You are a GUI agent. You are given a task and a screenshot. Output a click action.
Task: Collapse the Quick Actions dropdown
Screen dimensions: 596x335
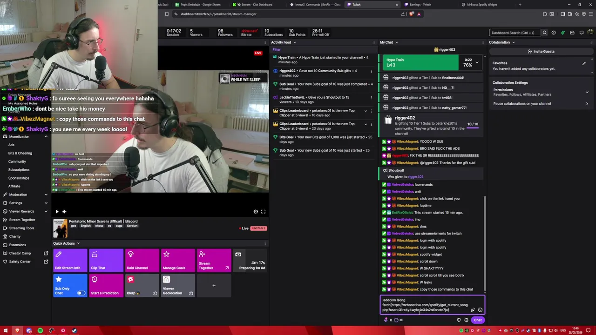[78, 243]
